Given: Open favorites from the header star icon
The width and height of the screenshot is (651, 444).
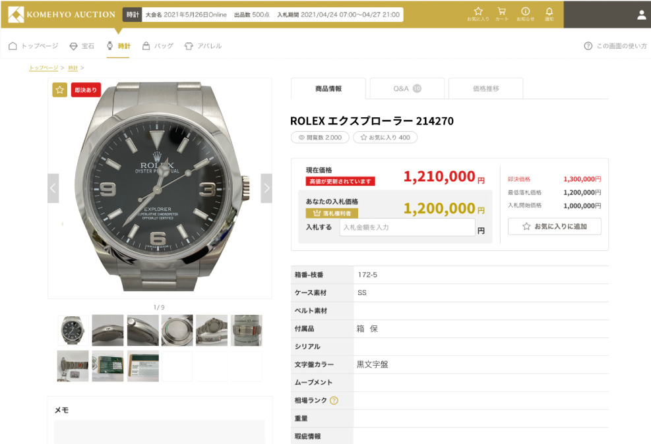Looking at the screenshot, I should click(478, 14).
